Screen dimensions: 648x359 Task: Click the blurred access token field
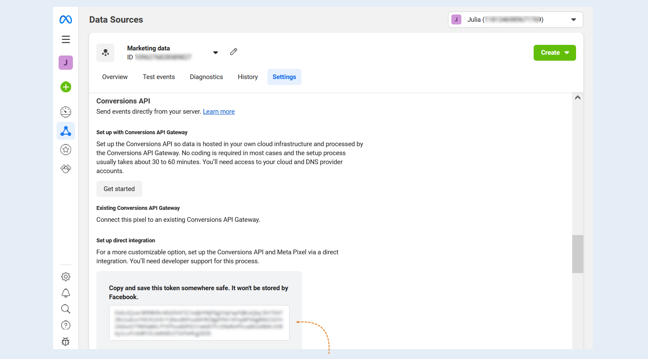[x=199, y=323]
